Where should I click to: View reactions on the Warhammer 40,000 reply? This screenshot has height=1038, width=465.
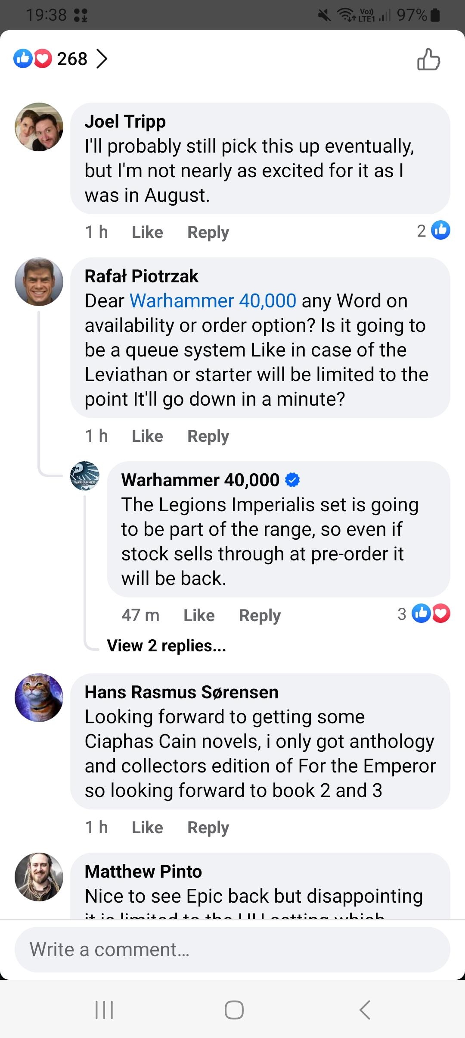click(x=425, y=614)
